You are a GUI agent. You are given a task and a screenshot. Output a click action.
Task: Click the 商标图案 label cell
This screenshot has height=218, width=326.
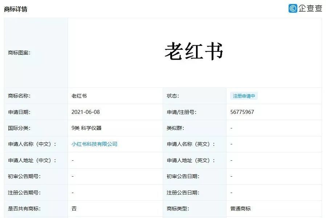point(36,53)
